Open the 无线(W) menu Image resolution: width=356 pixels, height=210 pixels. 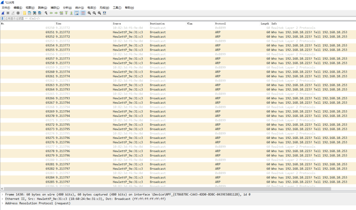[104, 8]
